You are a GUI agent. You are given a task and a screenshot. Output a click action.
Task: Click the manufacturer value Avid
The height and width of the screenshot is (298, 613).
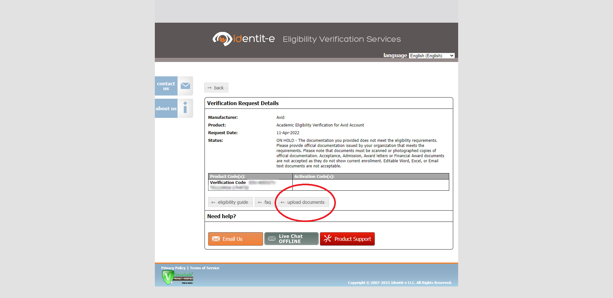(280, 118)
